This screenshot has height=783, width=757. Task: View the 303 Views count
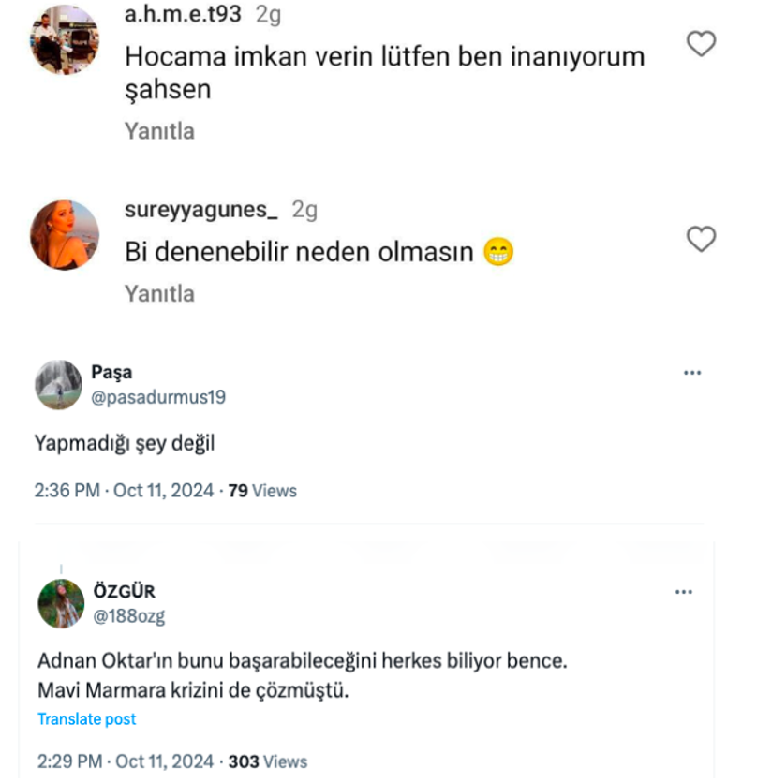pyautogui.click(x=267, y=761)
